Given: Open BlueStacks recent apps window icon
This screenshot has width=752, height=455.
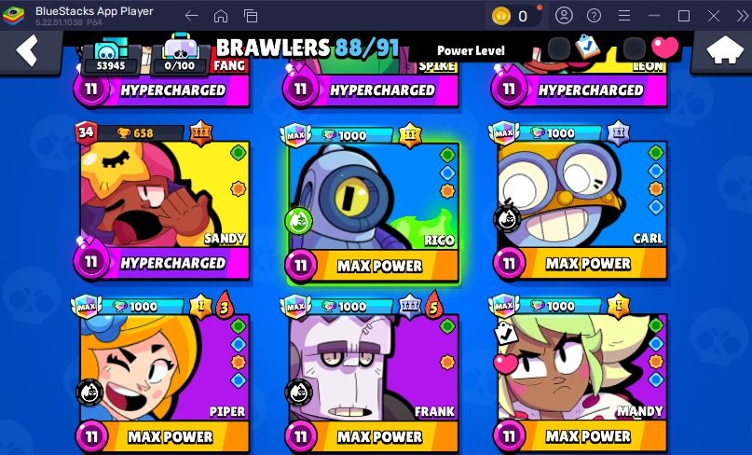Looking at the screenshot, I should point(251,16).
